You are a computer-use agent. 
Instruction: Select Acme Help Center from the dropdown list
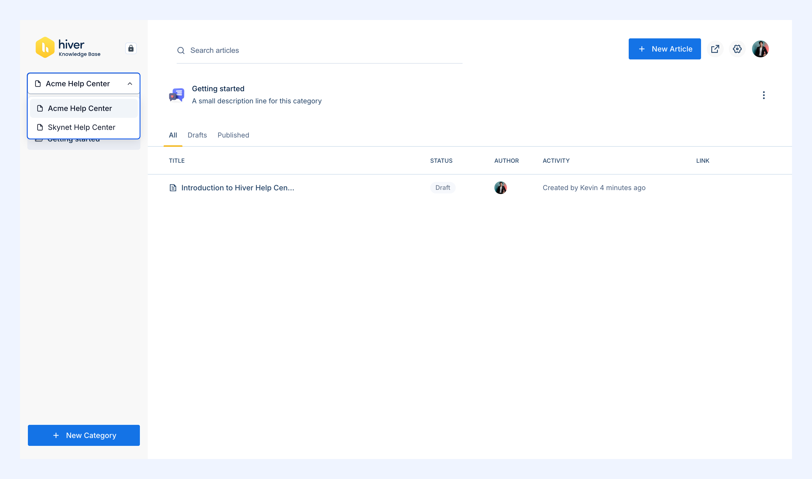point(84,109)
